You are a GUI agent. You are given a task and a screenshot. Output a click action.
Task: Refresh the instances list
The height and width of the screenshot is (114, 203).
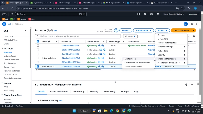pos(116,30)
